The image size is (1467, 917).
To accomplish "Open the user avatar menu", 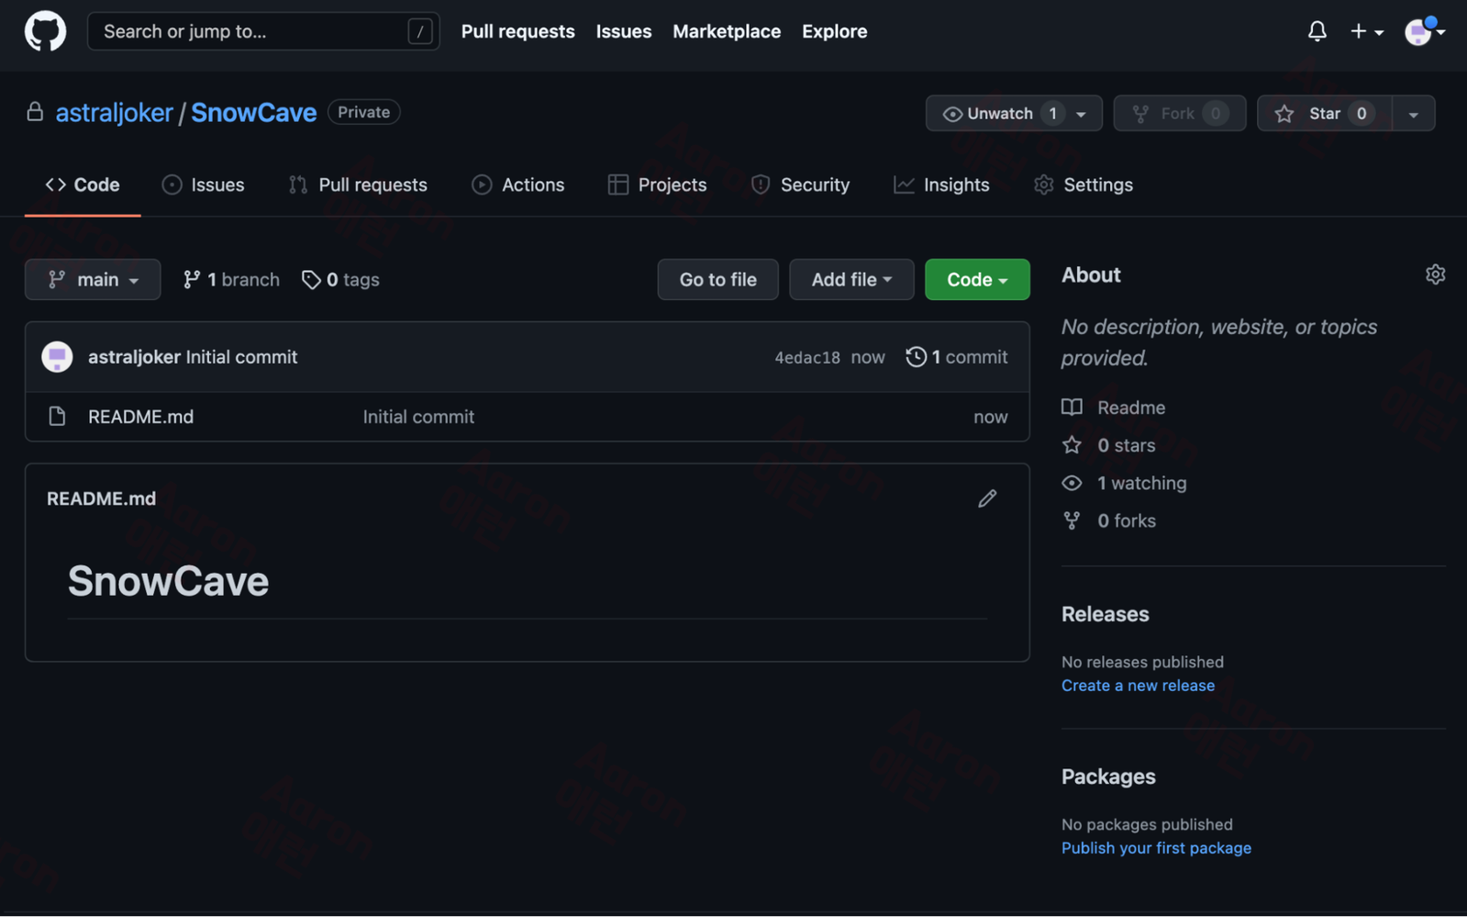I will coord(1424,31).
